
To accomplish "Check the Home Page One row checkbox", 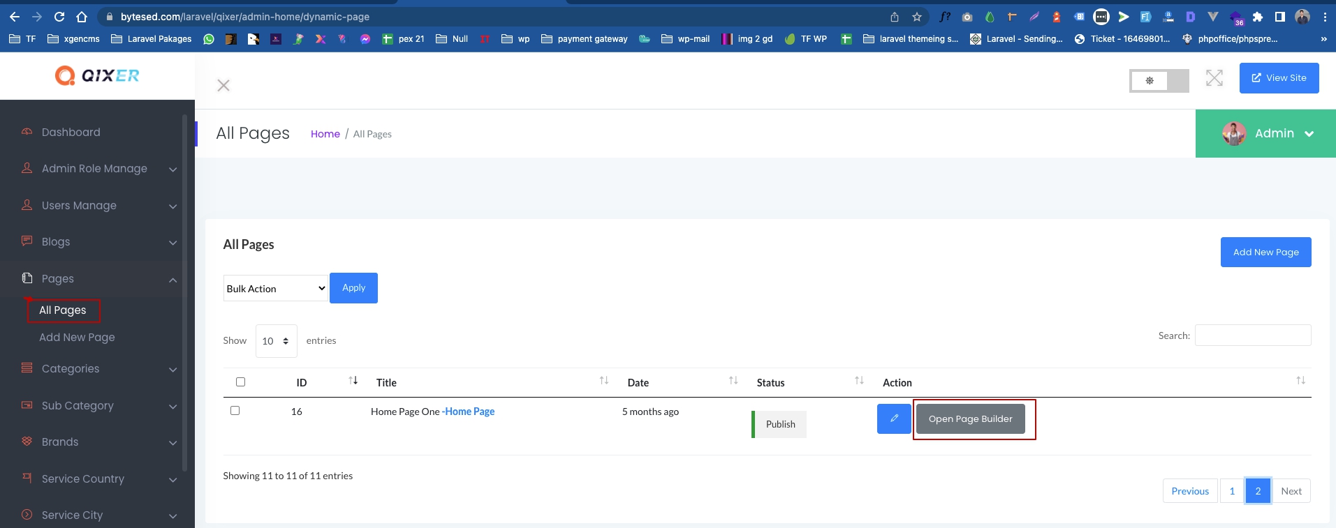I will pyautogui.click(x=235, y=411).
